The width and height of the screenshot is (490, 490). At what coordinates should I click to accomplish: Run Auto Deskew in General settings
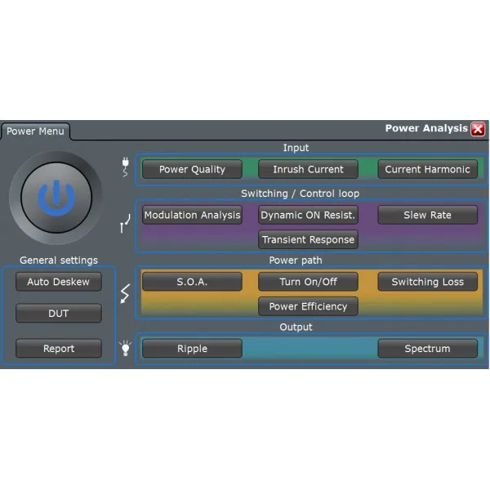59,282
